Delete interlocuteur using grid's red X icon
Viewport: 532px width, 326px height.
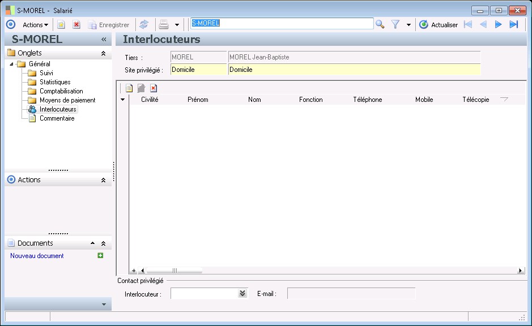[154, 88]
